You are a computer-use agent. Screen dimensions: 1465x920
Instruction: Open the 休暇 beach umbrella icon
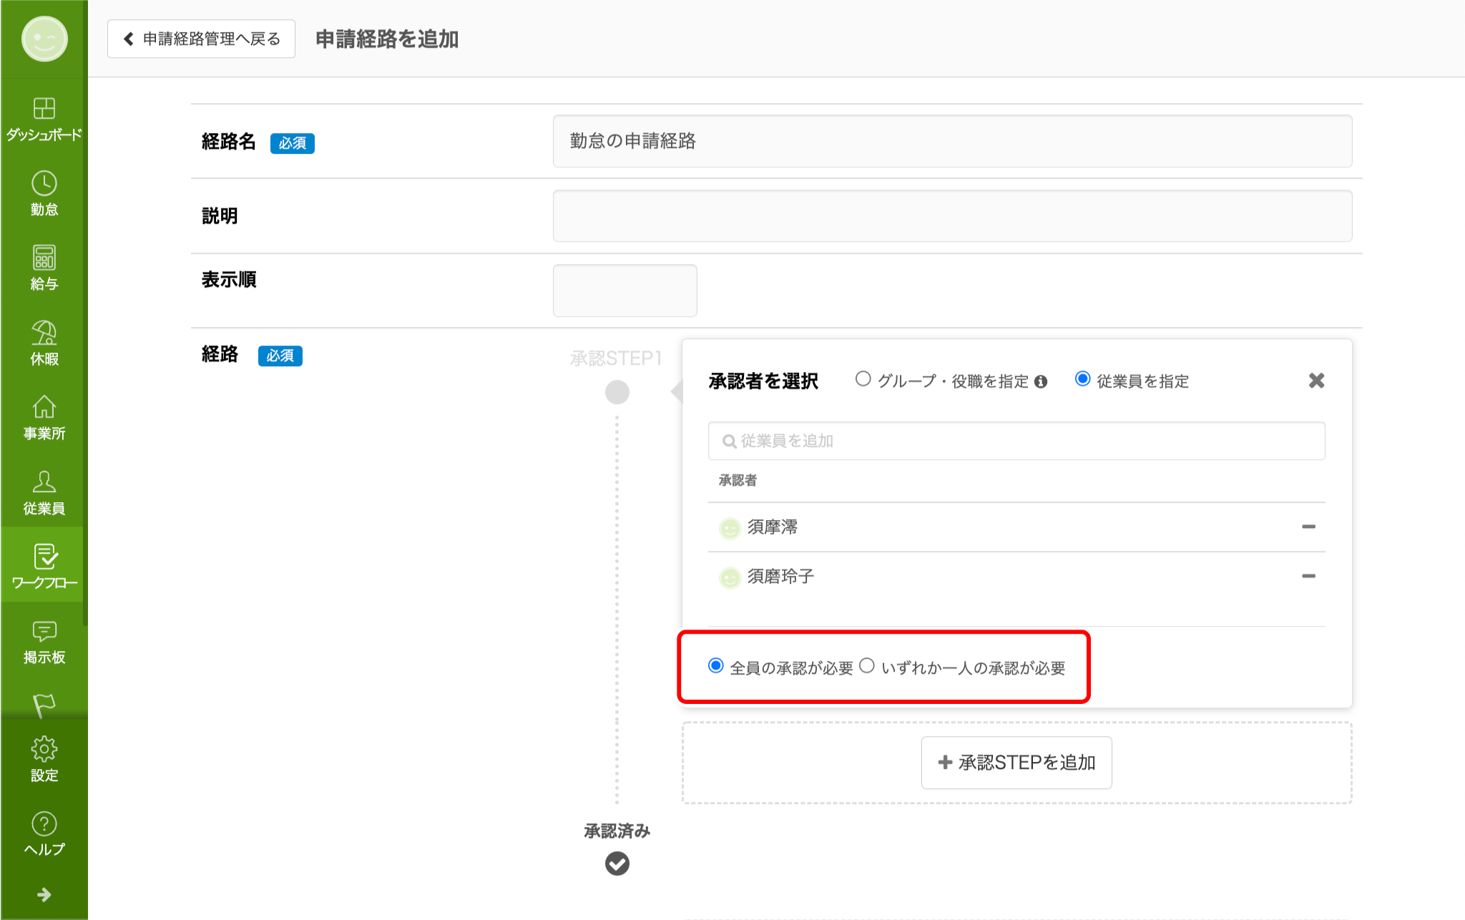coord(44,332)
